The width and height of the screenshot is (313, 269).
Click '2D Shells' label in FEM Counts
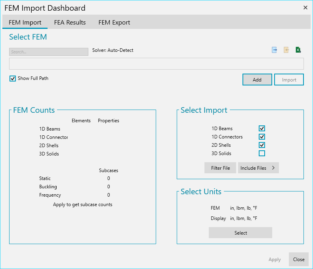click(x=49, y=146)
